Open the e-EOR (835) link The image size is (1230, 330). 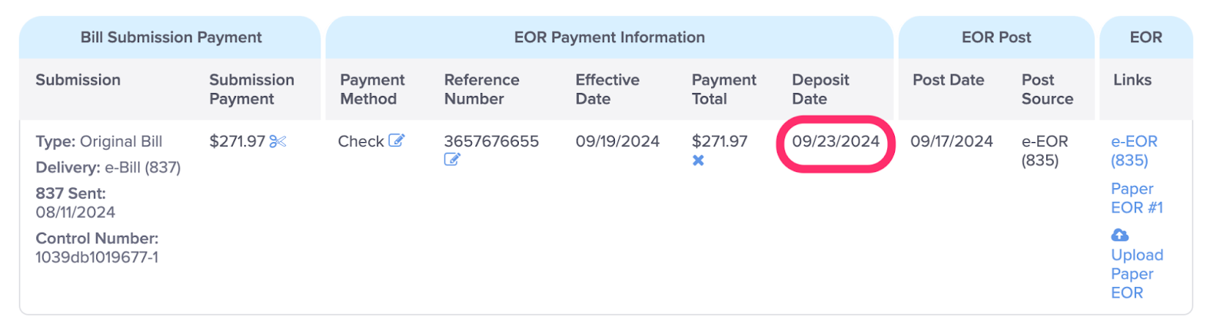click(x=1134, y=151)
